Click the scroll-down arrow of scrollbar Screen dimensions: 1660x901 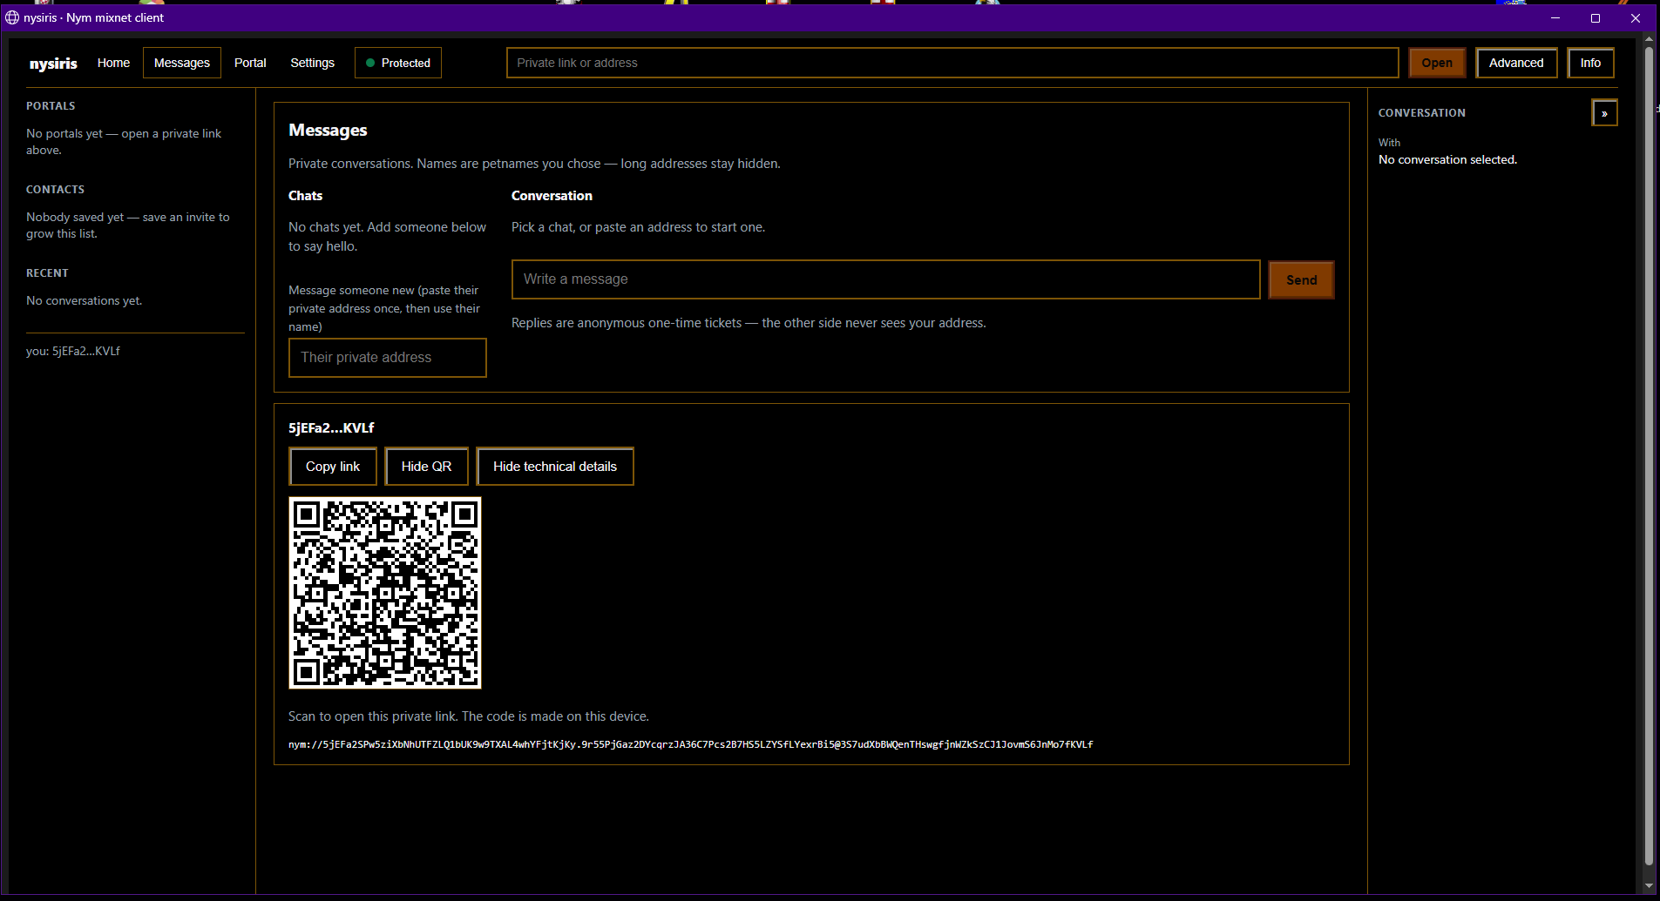(x=1649, y=886)
